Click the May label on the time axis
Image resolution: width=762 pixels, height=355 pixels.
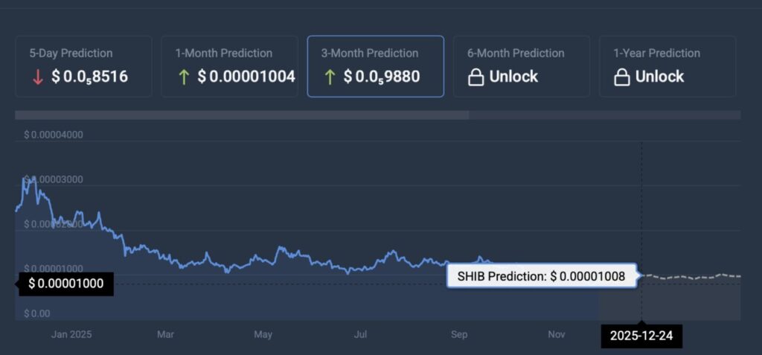coord(263,335)
